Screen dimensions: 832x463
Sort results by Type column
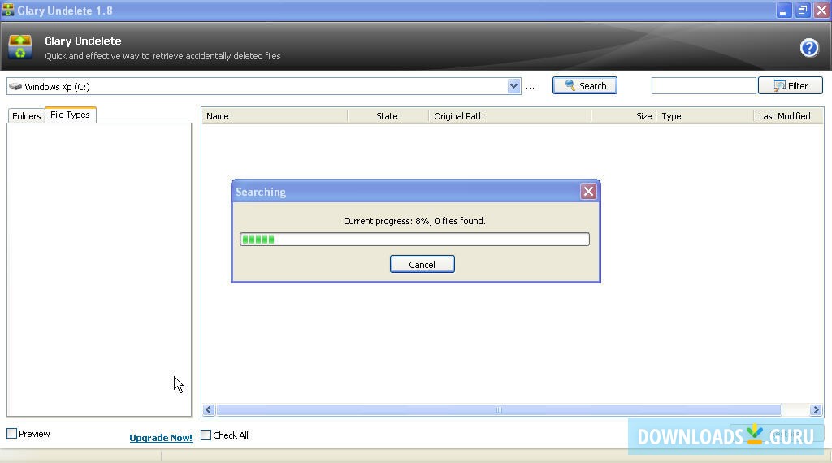pos(704,116)
